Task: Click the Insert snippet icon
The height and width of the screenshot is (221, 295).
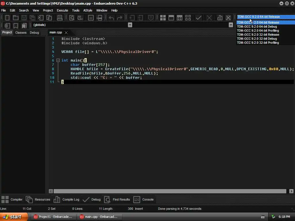Action: (x=7, y=26)
